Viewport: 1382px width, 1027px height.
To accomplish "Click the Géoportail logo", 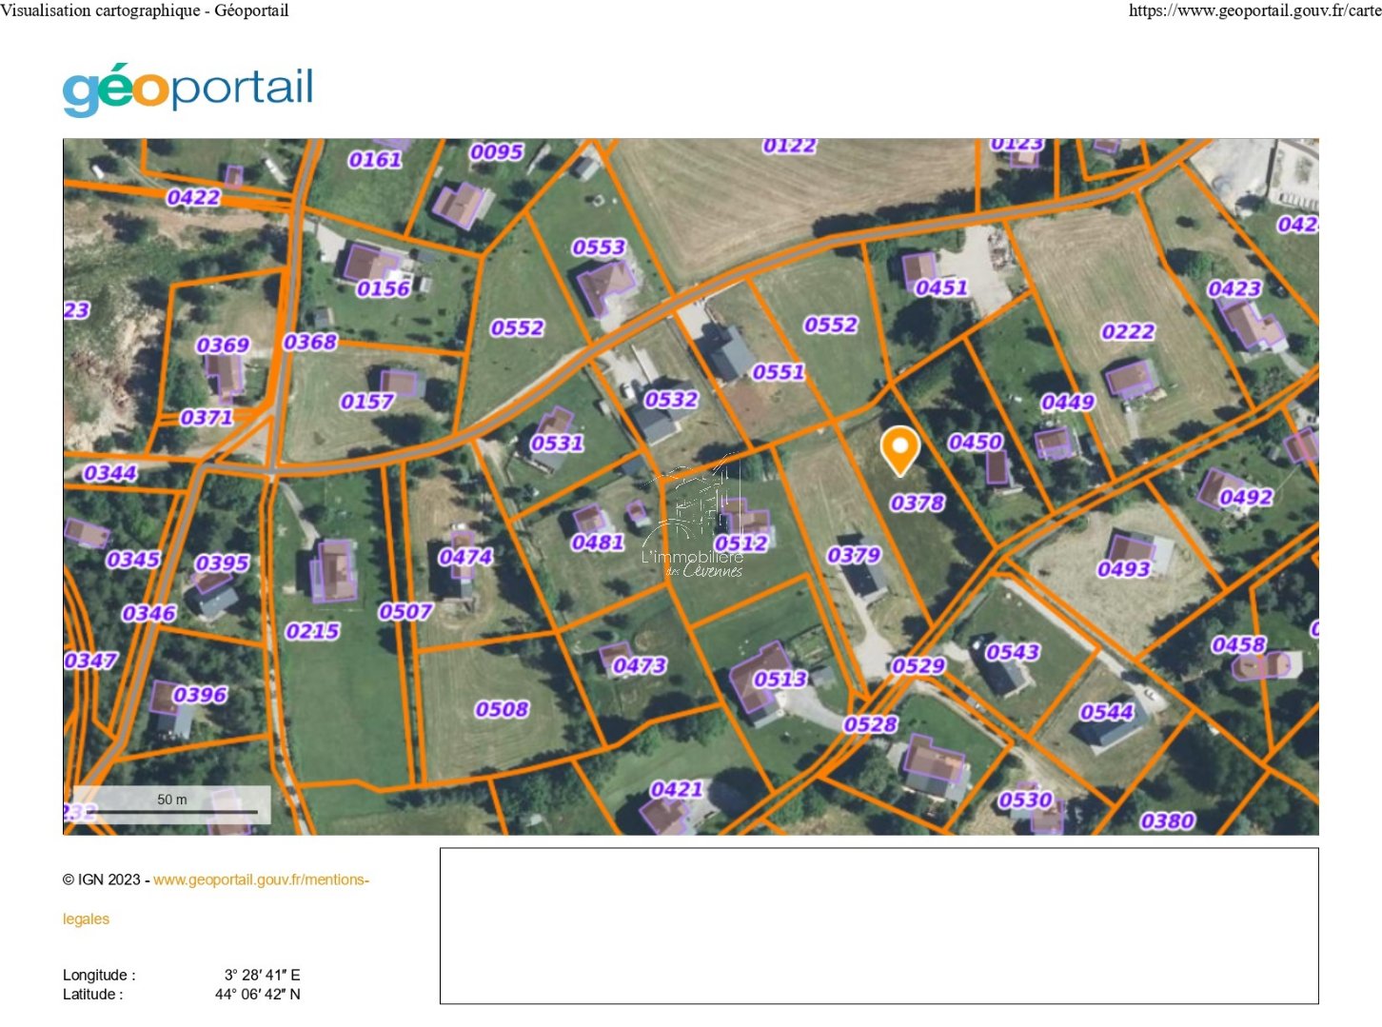I will pos(188,89).
